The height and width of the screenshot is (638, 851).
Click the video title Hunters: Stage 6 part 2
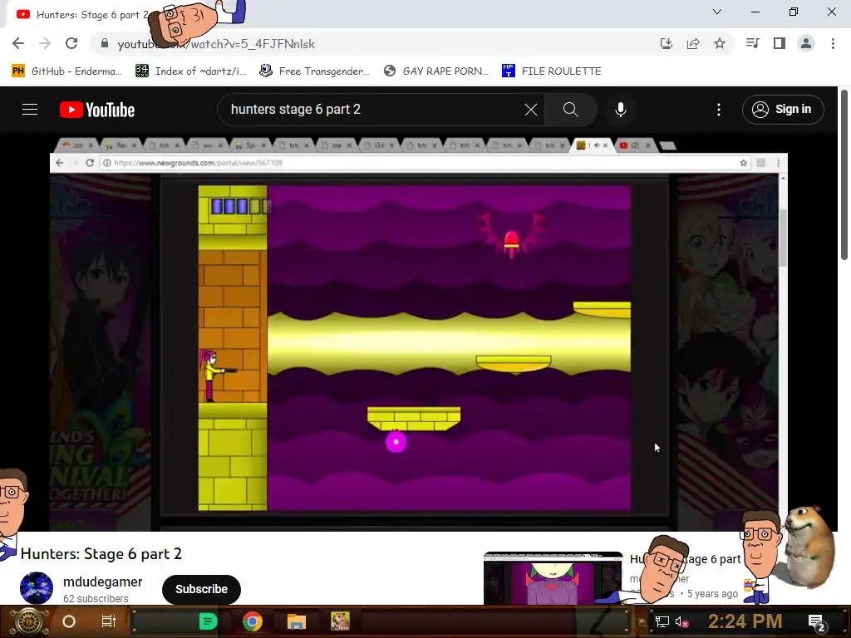[101, 553]
